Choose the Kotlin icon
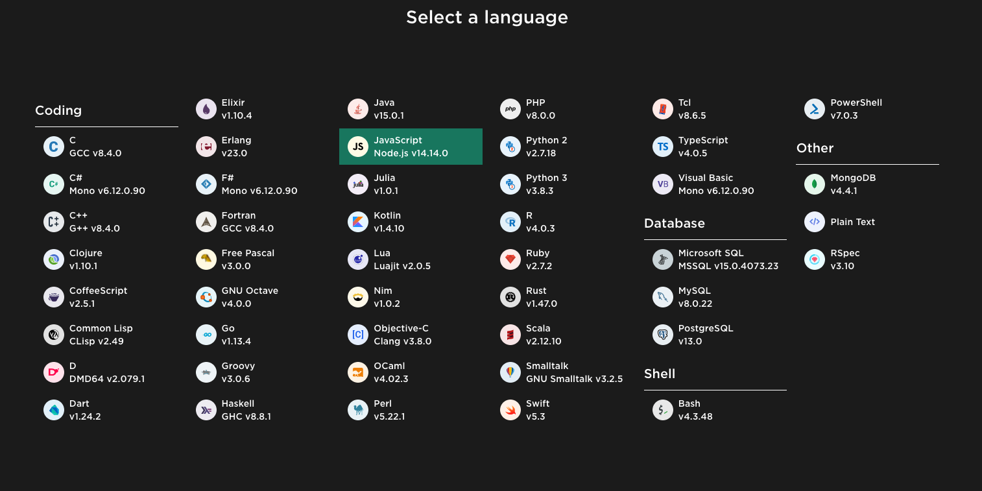Viewport: 982px width, 491px height. tap(358, 222)
